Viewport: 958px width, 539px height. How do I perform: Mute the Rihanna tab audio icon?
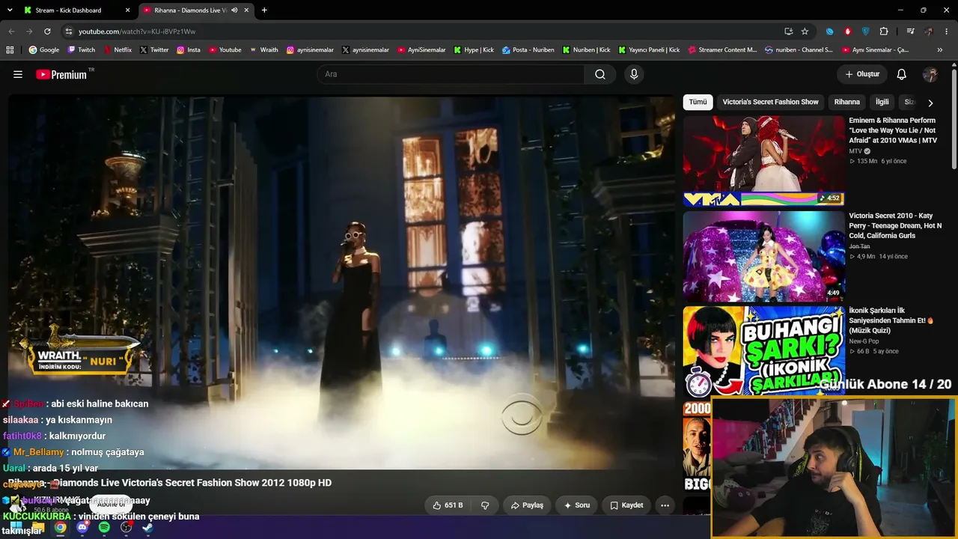click(x=234, y=10)
